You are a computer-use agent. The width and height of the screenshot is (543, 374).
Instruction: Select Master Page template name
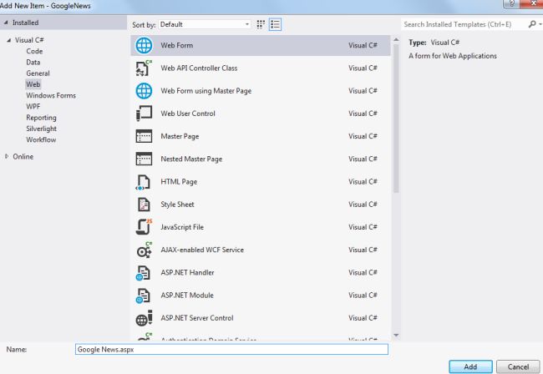180,136
